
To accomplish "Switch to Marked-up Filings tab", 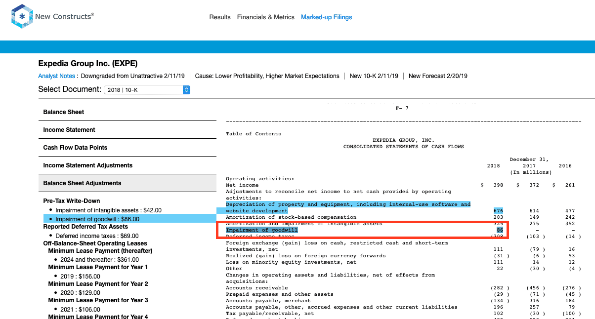I will click(x=327, y=17).
